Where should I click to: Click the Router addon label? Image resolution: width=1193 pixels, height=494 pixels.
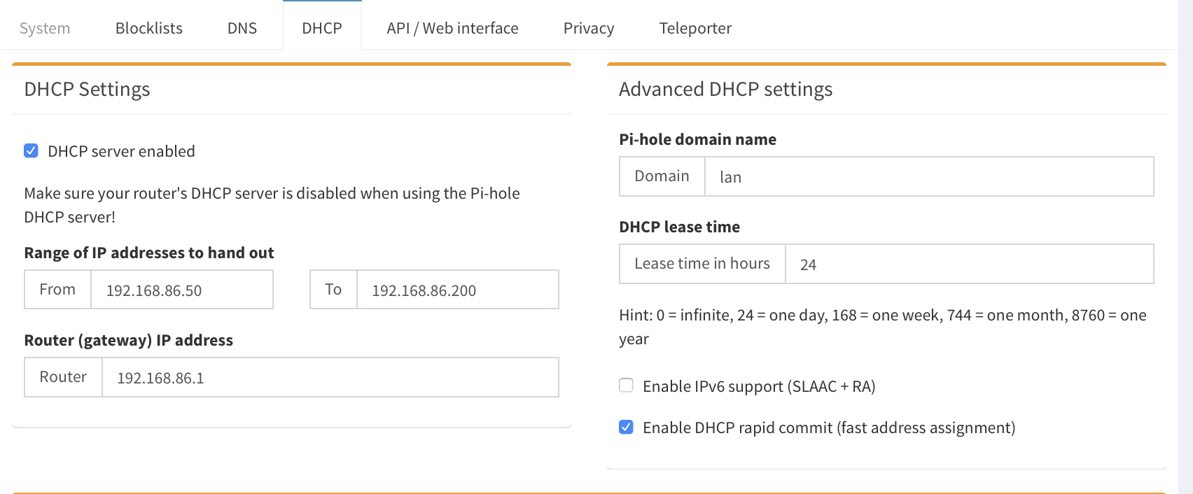tap(63, 377)
